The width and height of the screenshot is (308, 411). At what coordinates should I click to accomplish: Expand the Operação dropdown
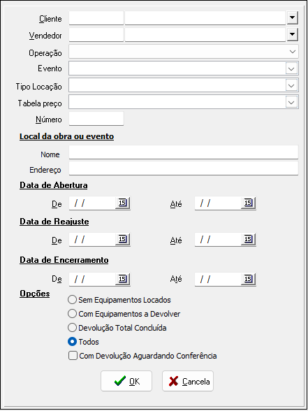[x=292, y=52]
